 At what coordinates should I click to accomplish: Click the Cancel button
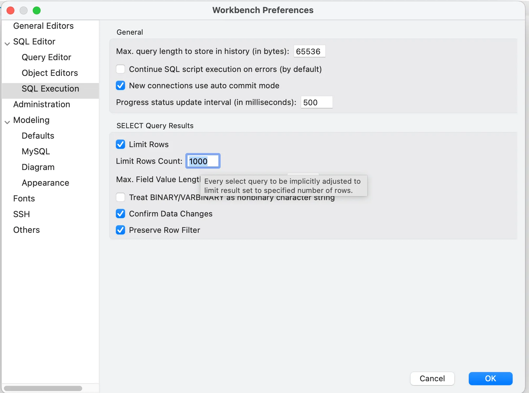[432, 379]
